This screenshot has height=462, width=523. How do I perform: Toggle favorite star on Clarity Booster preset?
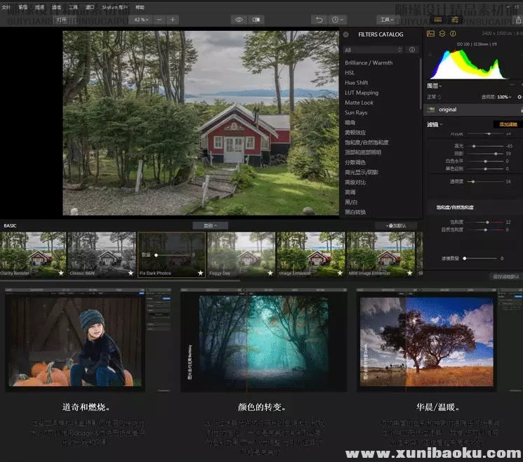click(61, 272)
